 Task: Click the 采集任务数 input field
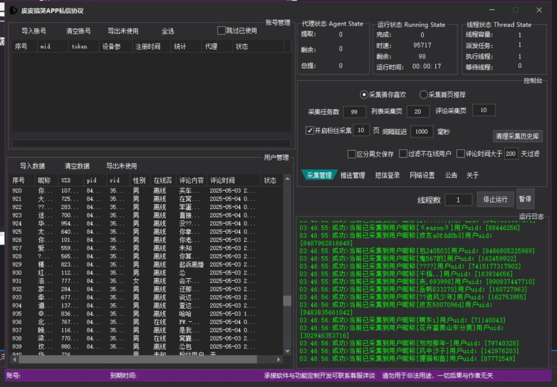click(x=355, y=111)
